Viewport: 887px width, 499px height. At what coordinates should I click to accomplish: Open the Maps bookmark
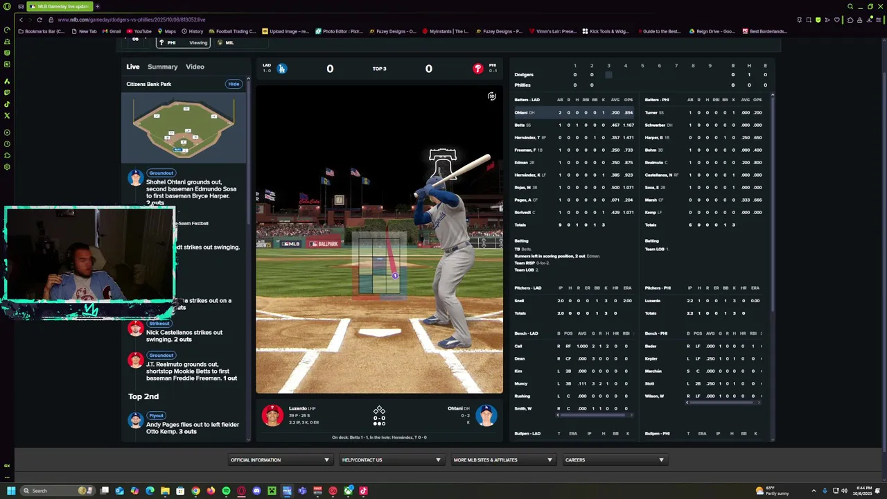pos(166,31)
